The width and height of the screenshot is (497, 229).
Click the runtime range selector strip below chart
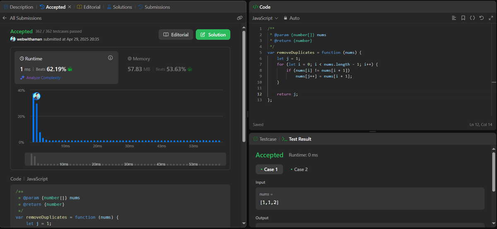tap(125, 159)
